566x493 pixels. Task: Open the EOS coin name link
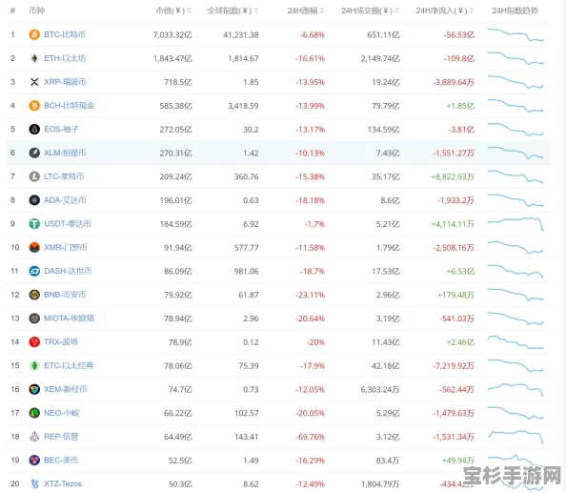(61, 130)
